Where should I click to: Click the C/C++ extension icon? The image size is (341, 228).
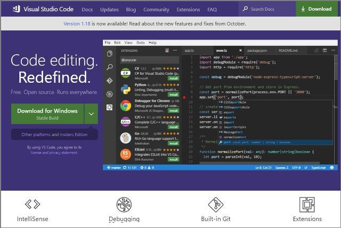126,122
